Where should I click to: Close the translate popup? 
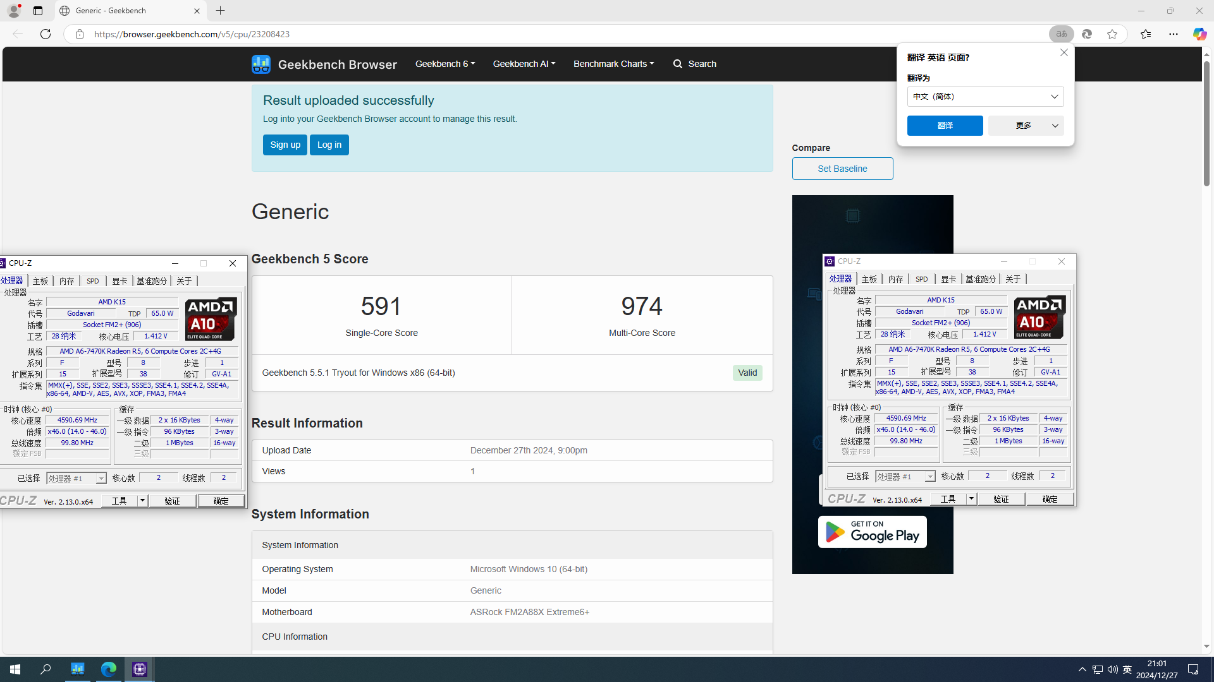point(1064,52)
